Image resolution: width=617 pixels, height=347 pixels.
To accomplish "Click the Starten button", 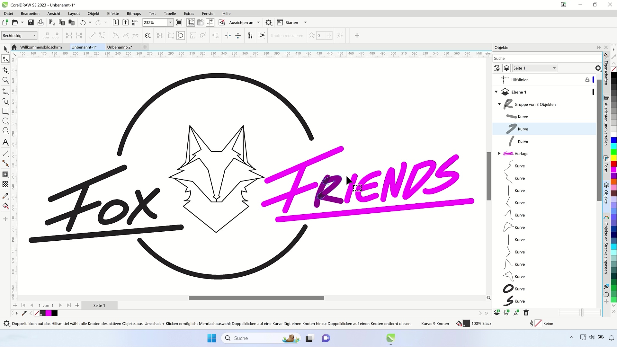I will click(x=291, y=22).
